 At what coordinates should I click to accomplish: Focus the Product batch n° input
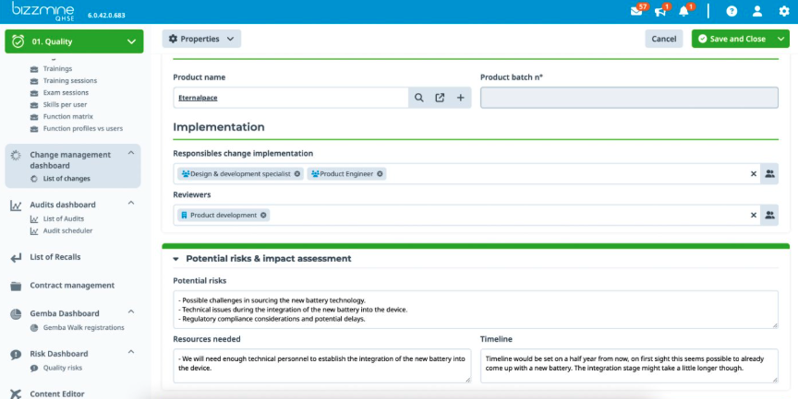tap(629, 98)
